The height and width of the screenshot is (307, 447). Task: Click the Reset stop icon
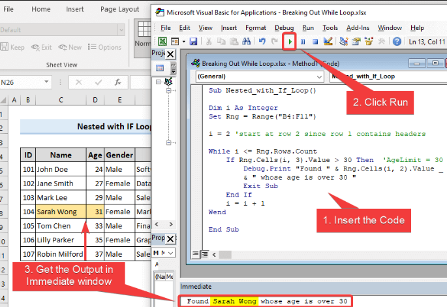click(x=315, y=42)
